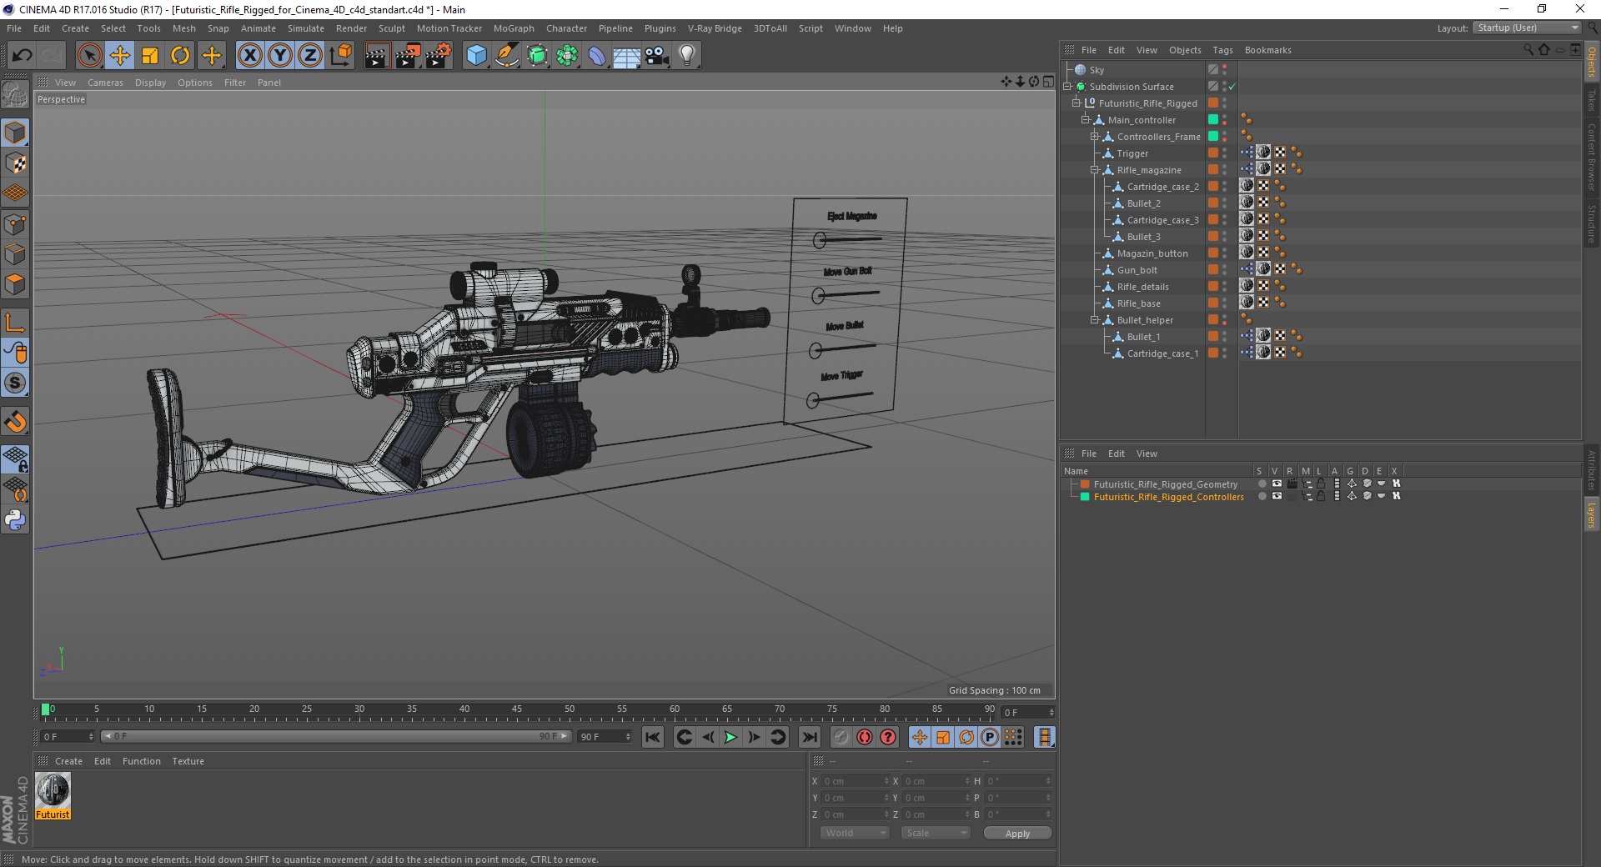The width and height of the screenshot is (1601, 867).
Task: Toggle X-axis lock
Action: (x=249, y=56)
